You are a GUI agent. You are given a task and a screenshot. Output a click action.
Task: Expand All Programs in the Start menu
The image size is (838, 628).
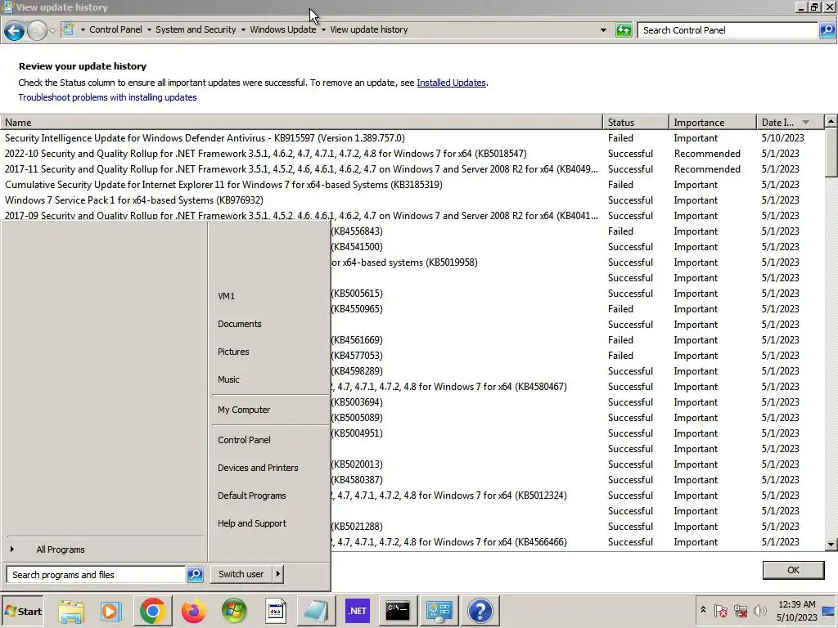tap(104, 549)
